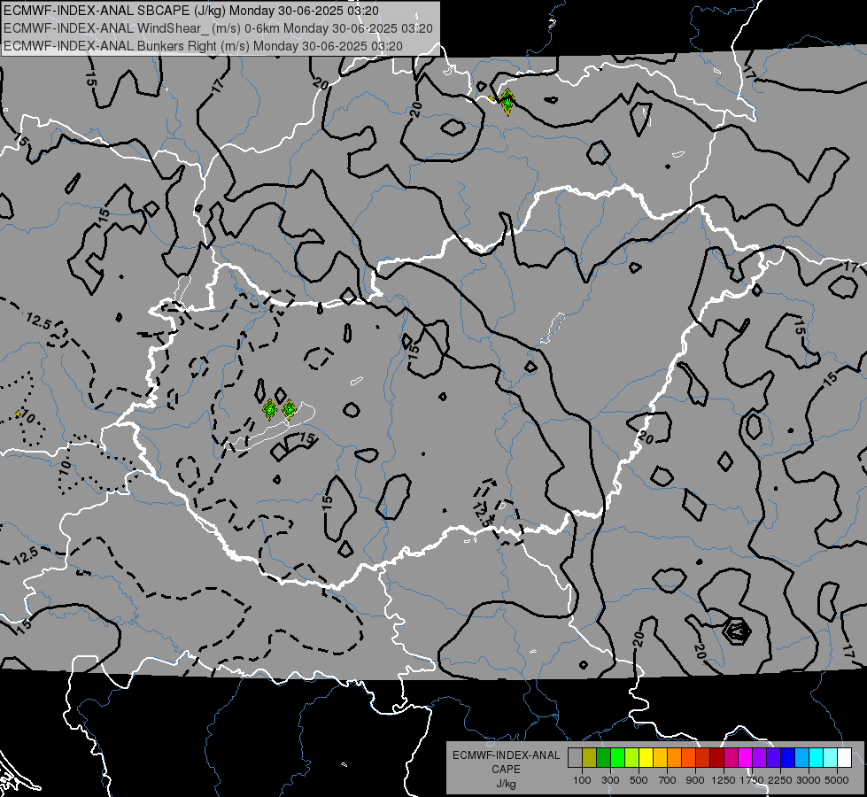Click the 2250 tick label in legend
This screenshot has width=867, height=797.
780,780
